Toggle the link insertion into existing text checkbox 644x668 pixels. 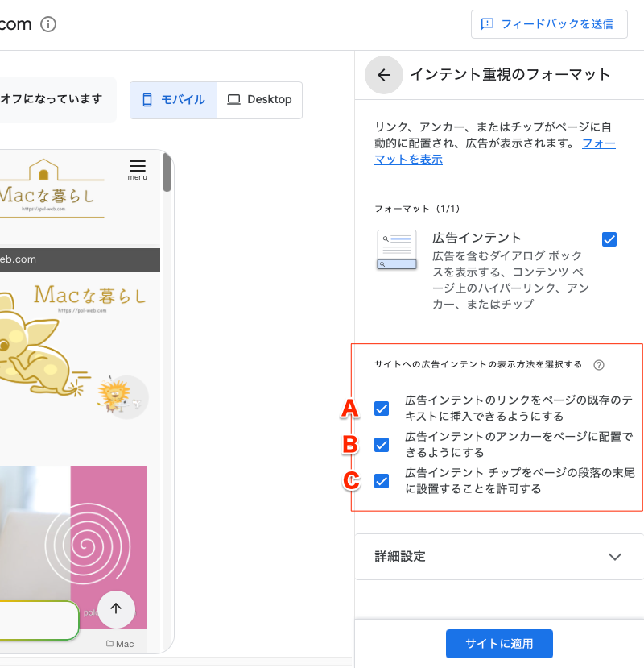(x=382, y=409)
